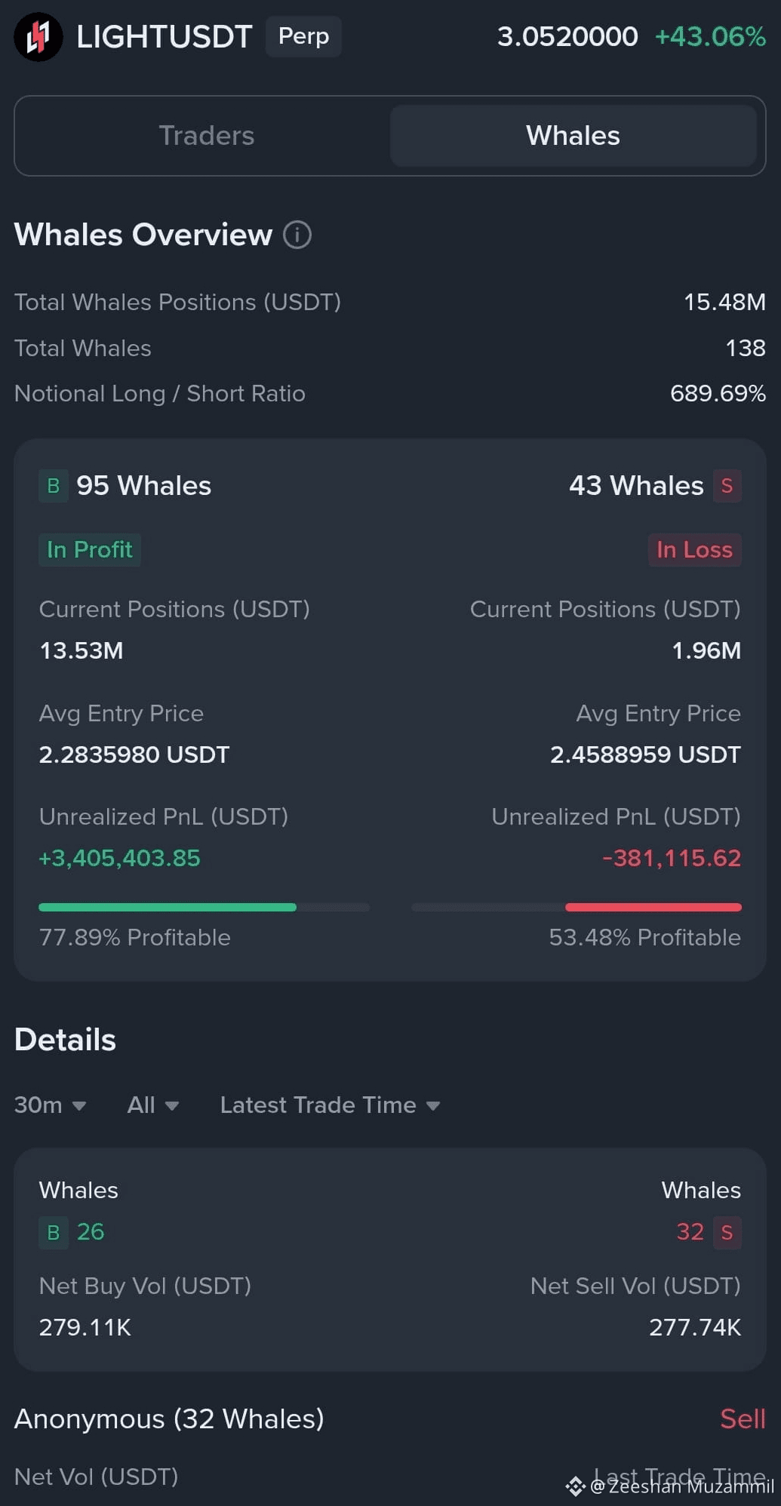Click the red 53.48% profitable progress bar
Screen dimensions: 781x1506
[577, 908]
